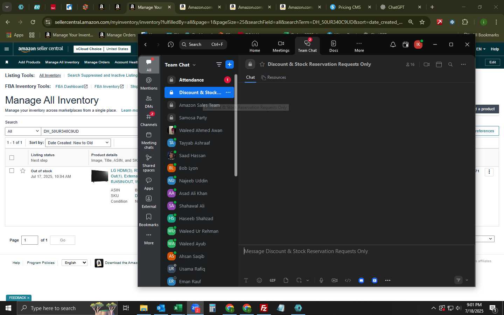This screenshot has height=315, width=504.
Task: Open the All search-field dropdown
Action: pyautogui.click(x=23, y=131)
